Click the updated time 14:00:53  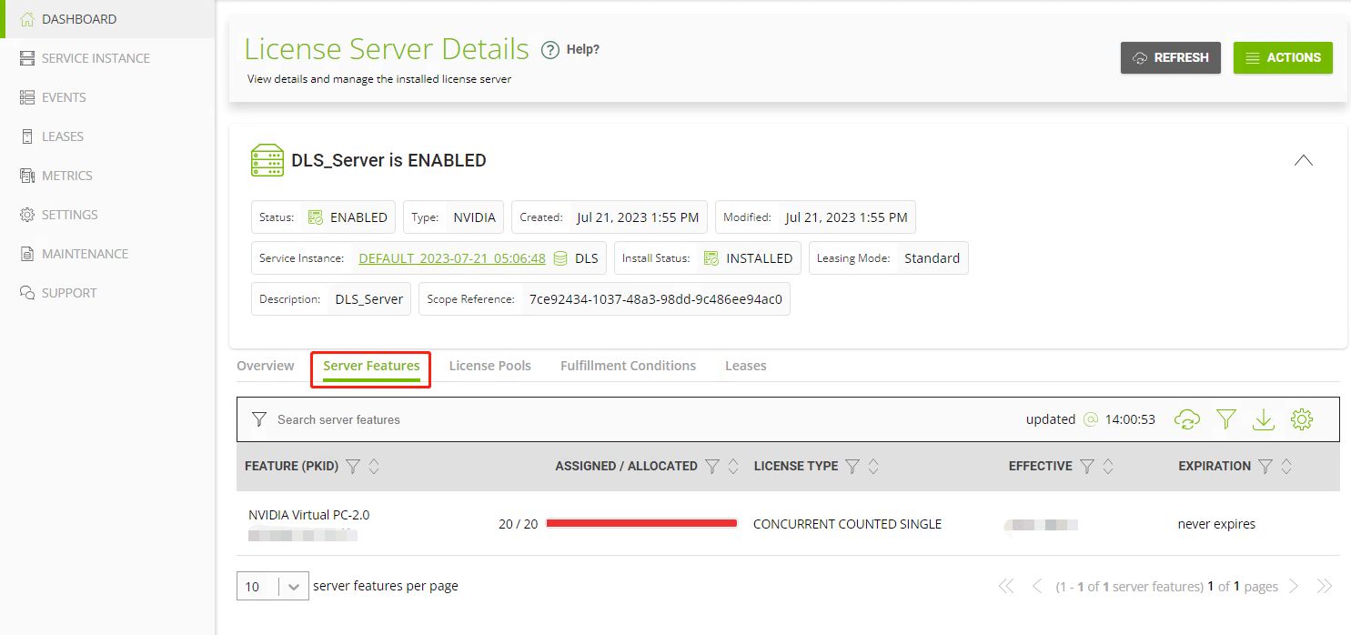click(x=1130, y=419)
